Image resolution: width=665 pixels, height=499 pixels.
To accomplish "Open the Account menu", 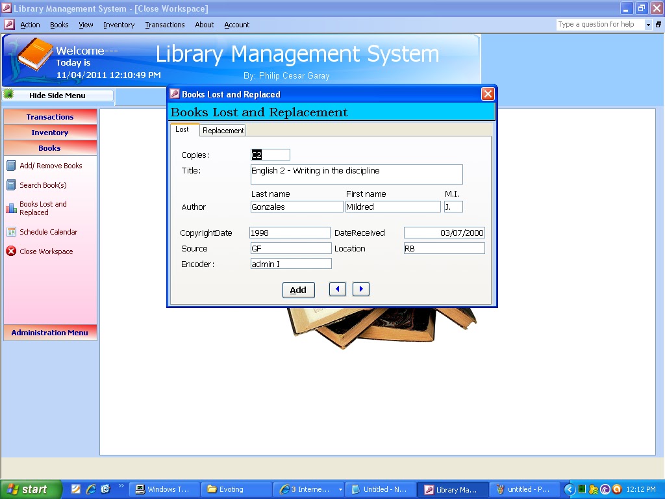I will 236,25.
